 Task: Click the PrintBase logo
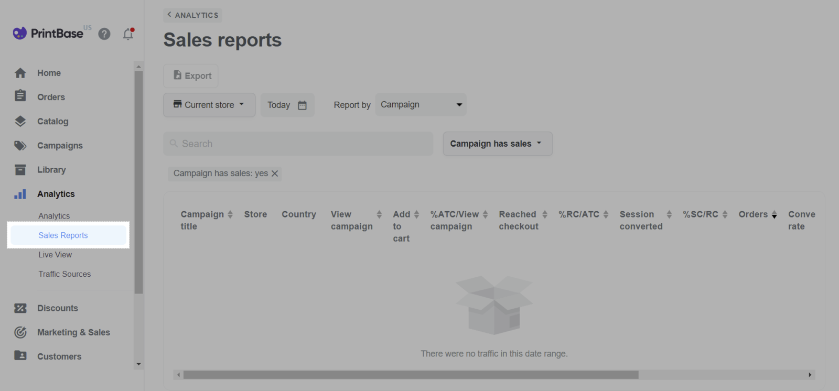(48, 34)
